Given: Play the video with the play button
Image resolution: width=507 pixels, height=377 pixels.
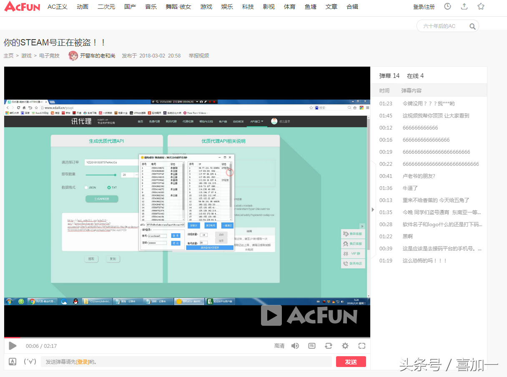Looking at the screenshot, I should pyautogui.click(x=13, y=346).
